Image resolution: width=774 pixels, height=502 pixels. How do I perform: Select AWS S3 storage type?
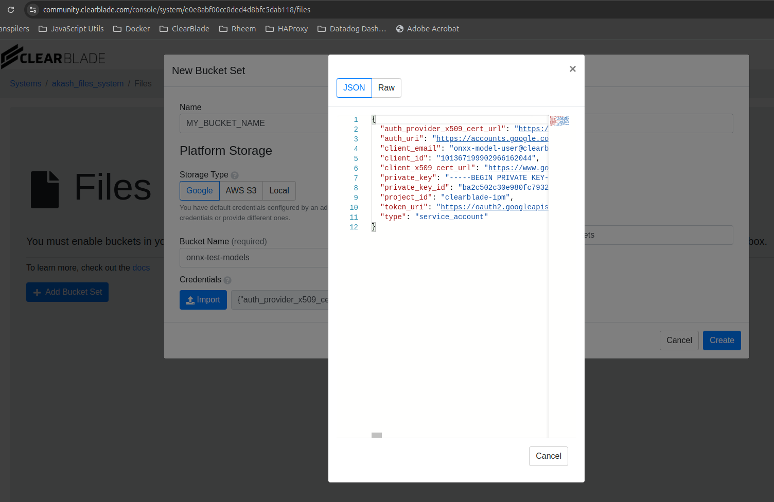pos(241,191)
